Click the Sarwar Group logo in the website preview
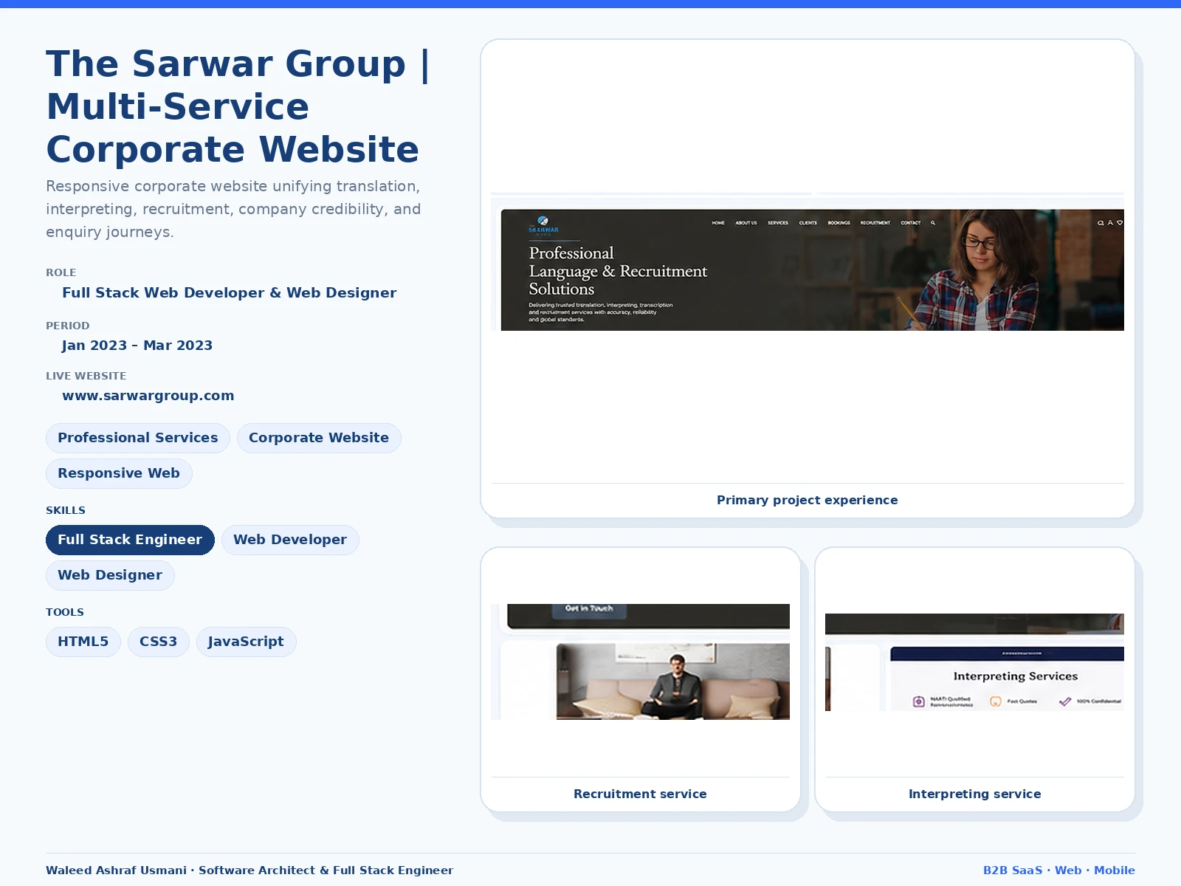This screenshot has width=1181, height=886. (x=543, y=224)
